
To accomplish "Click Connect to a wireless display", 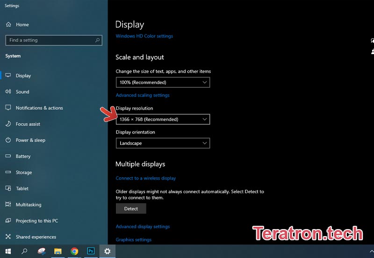I will pyautogui.click(x=146, y=178).
